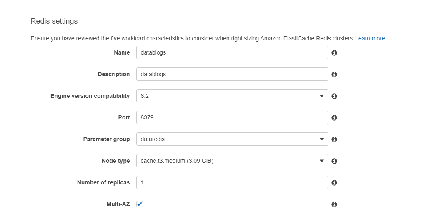Select the Number of replicas input
Screen dimensions: 431x219
[232, 182]
